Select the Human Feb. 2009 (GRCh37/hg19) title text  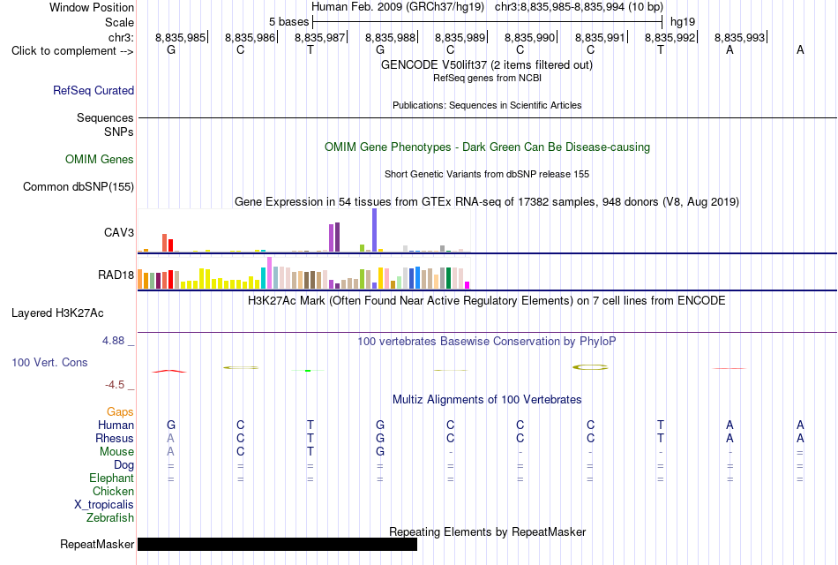[x=398, y=7]
